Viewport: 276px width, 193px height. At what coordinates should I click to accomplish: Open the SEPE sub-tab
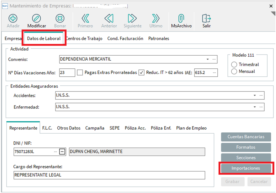[114, 128]
